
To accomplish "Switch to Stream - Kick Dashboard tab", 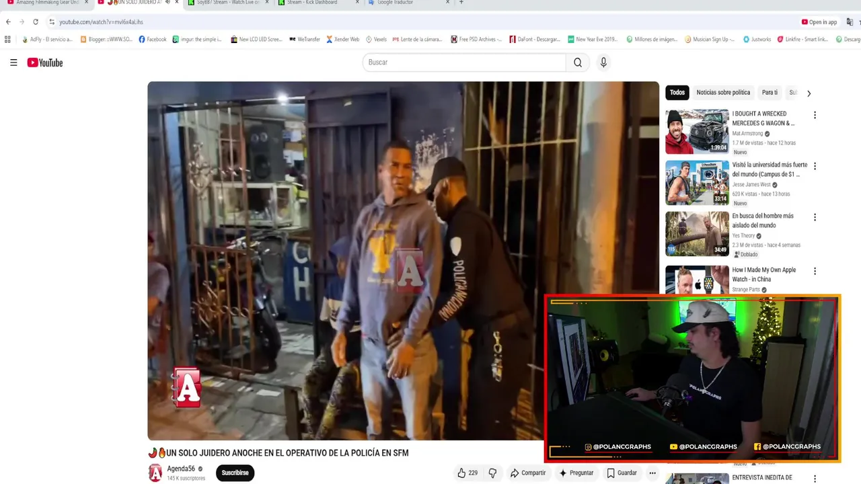I will tap(311, 3).
